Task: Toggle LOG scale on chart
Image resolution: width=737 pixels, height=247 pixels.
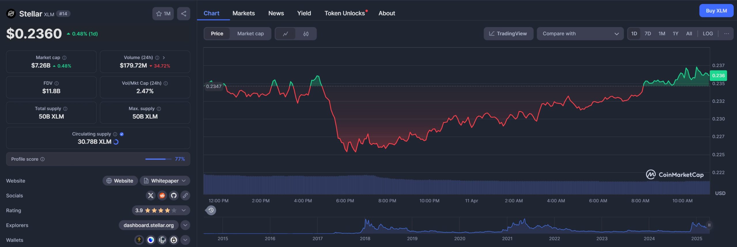Action: [708, 34]
